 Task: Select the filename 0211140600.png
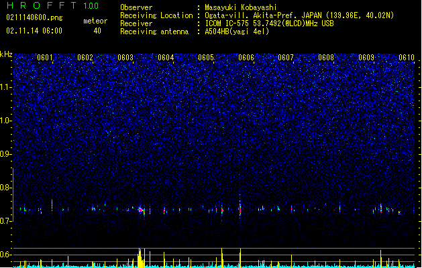pyautogui.click(x=34, y=17)
